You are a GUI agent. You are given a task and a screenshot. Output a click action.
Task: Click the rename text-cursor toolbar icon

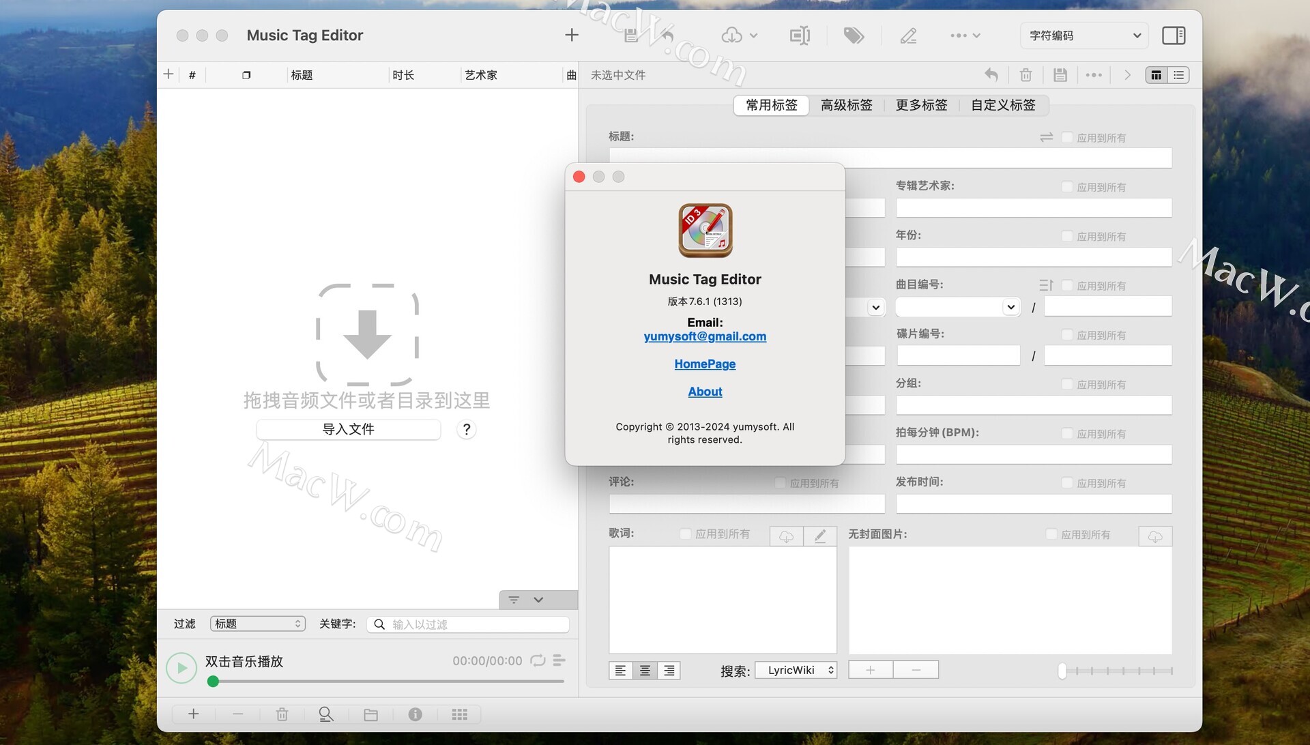(799, 35)
